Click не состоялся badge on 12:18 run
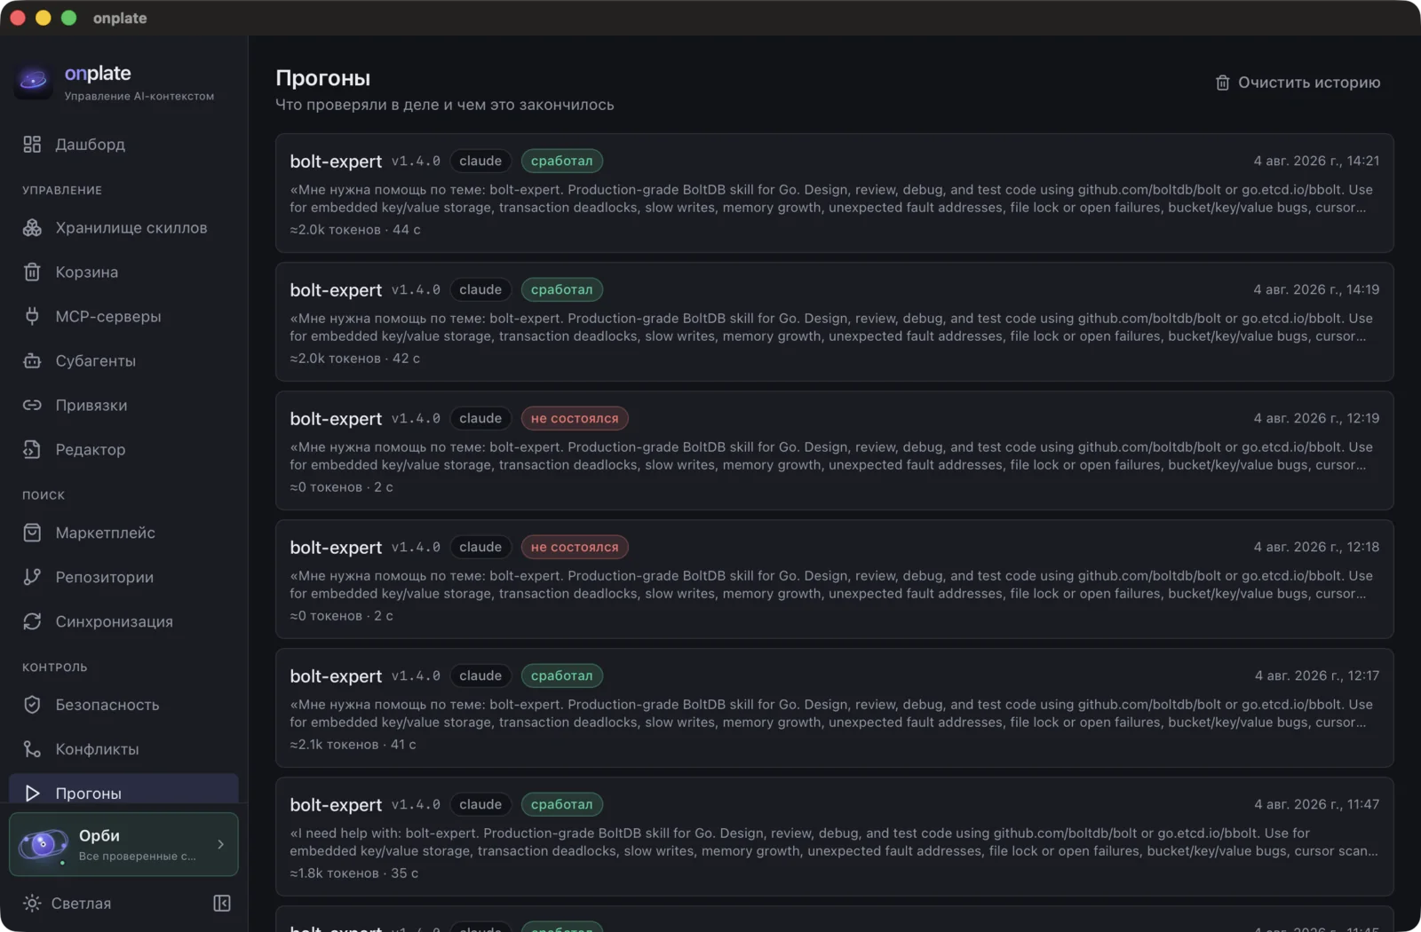Image resolution: width=1421 pixels, height=932 pixels. 575,547
